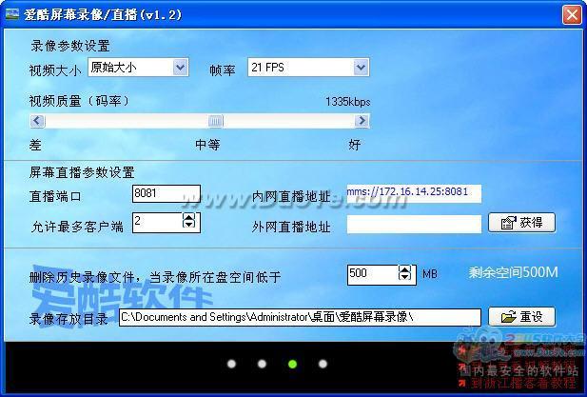Select the fourth dot indicator at bottom
Image resolution: width=587 pixels, height=397 pixels.
pos(323,364)
